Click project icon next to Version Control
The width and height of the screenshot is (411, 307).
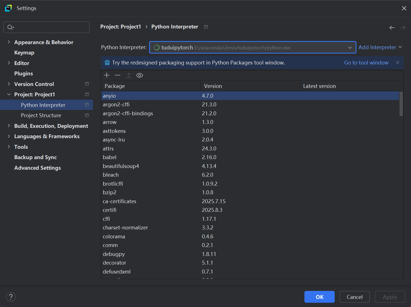point(87,84)
